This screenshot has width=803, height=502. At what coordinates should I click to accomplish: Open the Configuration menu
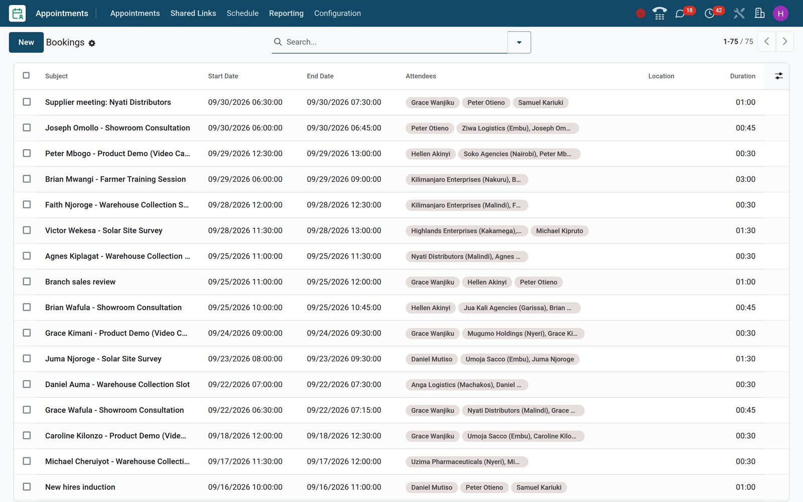click(337, 14)
